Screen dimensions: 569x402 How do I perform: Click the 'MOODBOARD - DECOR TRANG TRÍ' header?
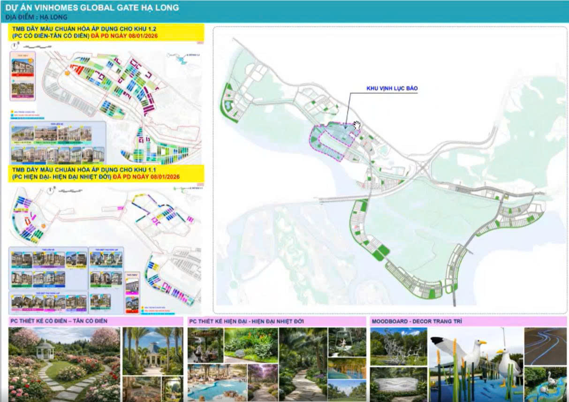pyautogui.click(x=468, y=321)
